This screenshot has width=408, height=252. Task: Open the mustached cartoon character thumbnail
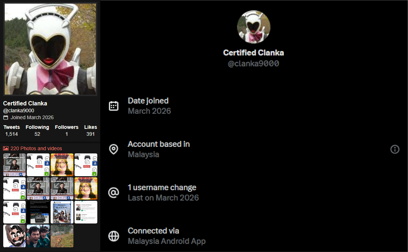pyautogui.click(x=14, y=236)
